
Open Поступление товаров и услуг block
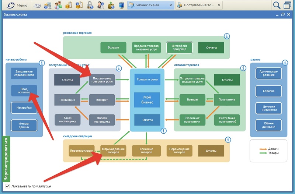[102, 80]
